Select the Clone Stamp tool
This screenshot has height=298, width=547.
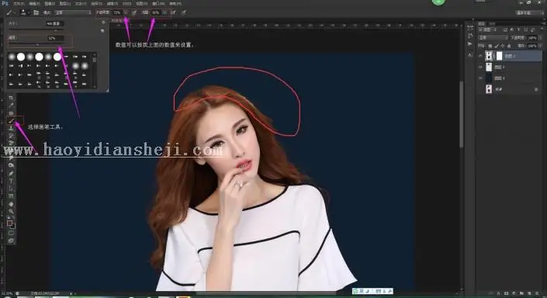pos(11,128)
